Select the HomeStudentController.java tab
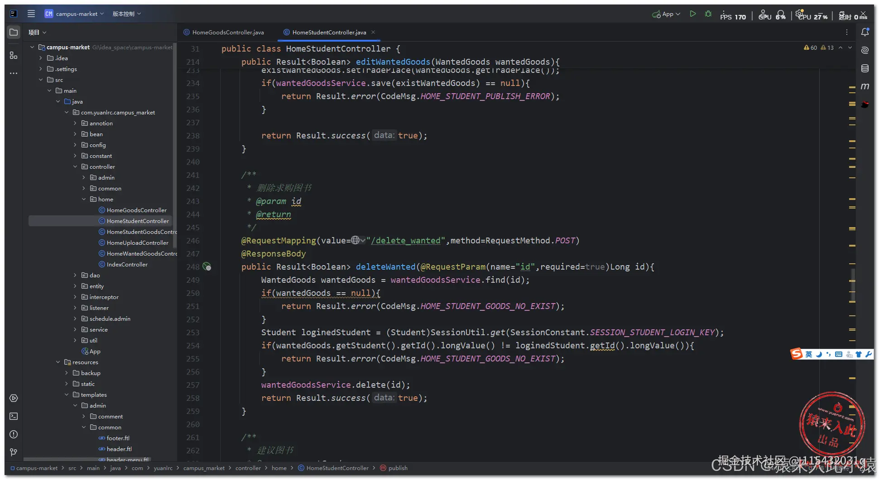 pyautogui.click(x=325, y=32)
